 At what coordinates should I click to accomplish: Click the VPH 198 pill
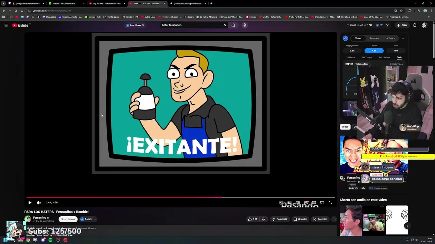[x=396, y=50]
